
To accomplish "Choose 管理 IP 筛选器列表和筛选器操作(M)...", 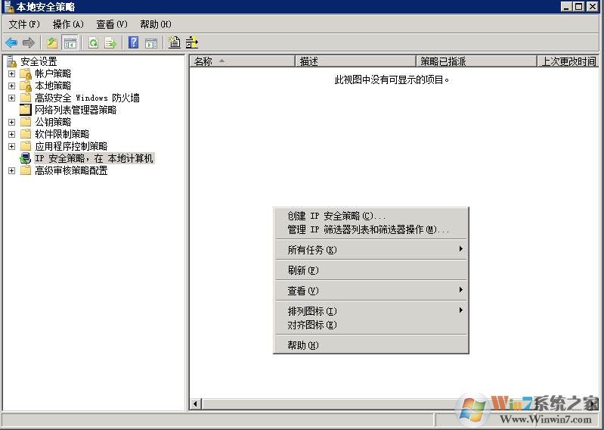I will pyautogui.click(x=371, y=229).
